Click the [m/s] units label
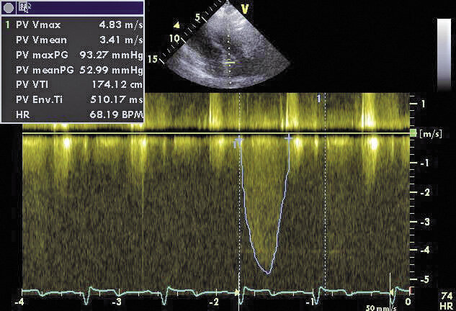Viewport: 456px width, 311px height. pyautogui.click(x=431, y=134)
